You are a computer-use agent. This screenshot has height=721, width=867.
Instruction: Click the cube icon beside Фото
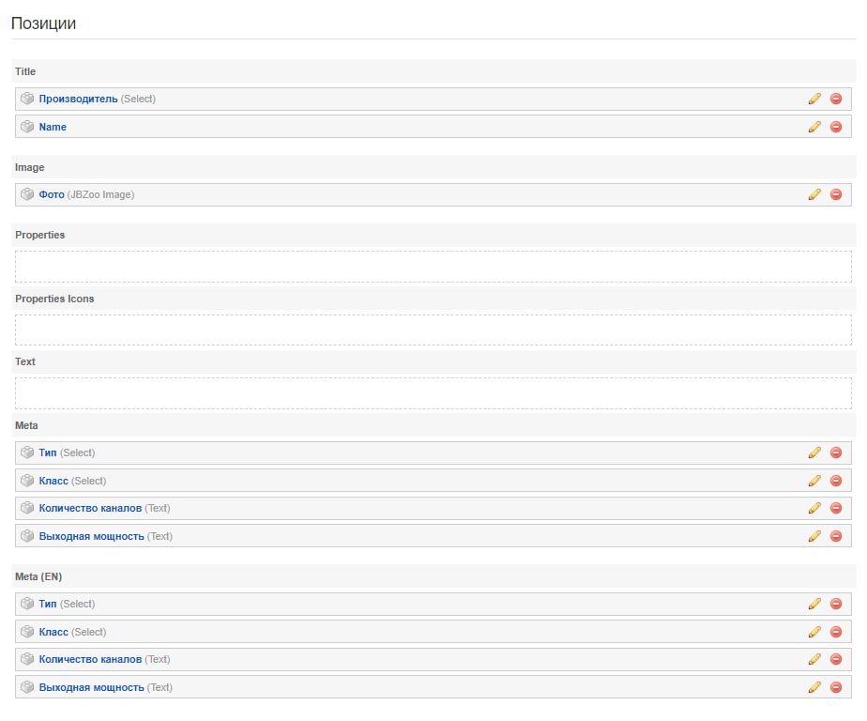pos(27,194)
